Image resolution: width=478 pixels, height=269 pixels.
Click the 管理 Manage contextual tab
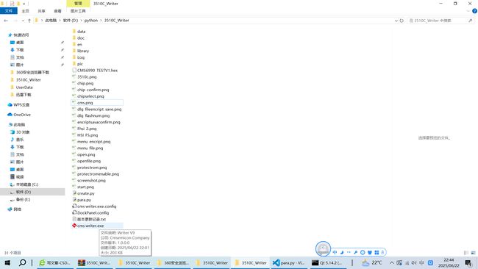point(78,4)
